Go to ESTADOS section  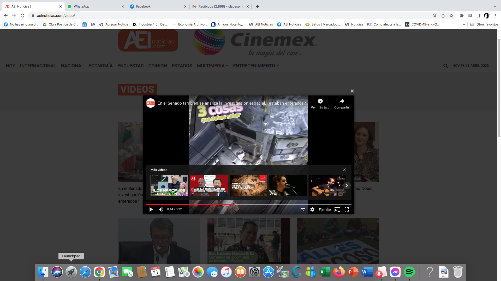pos(182,66)
